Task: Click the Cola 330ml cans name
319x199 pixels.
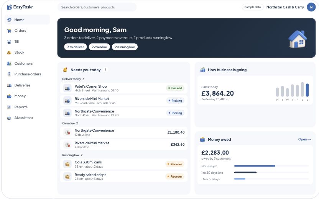Action: tap(88, 162)
